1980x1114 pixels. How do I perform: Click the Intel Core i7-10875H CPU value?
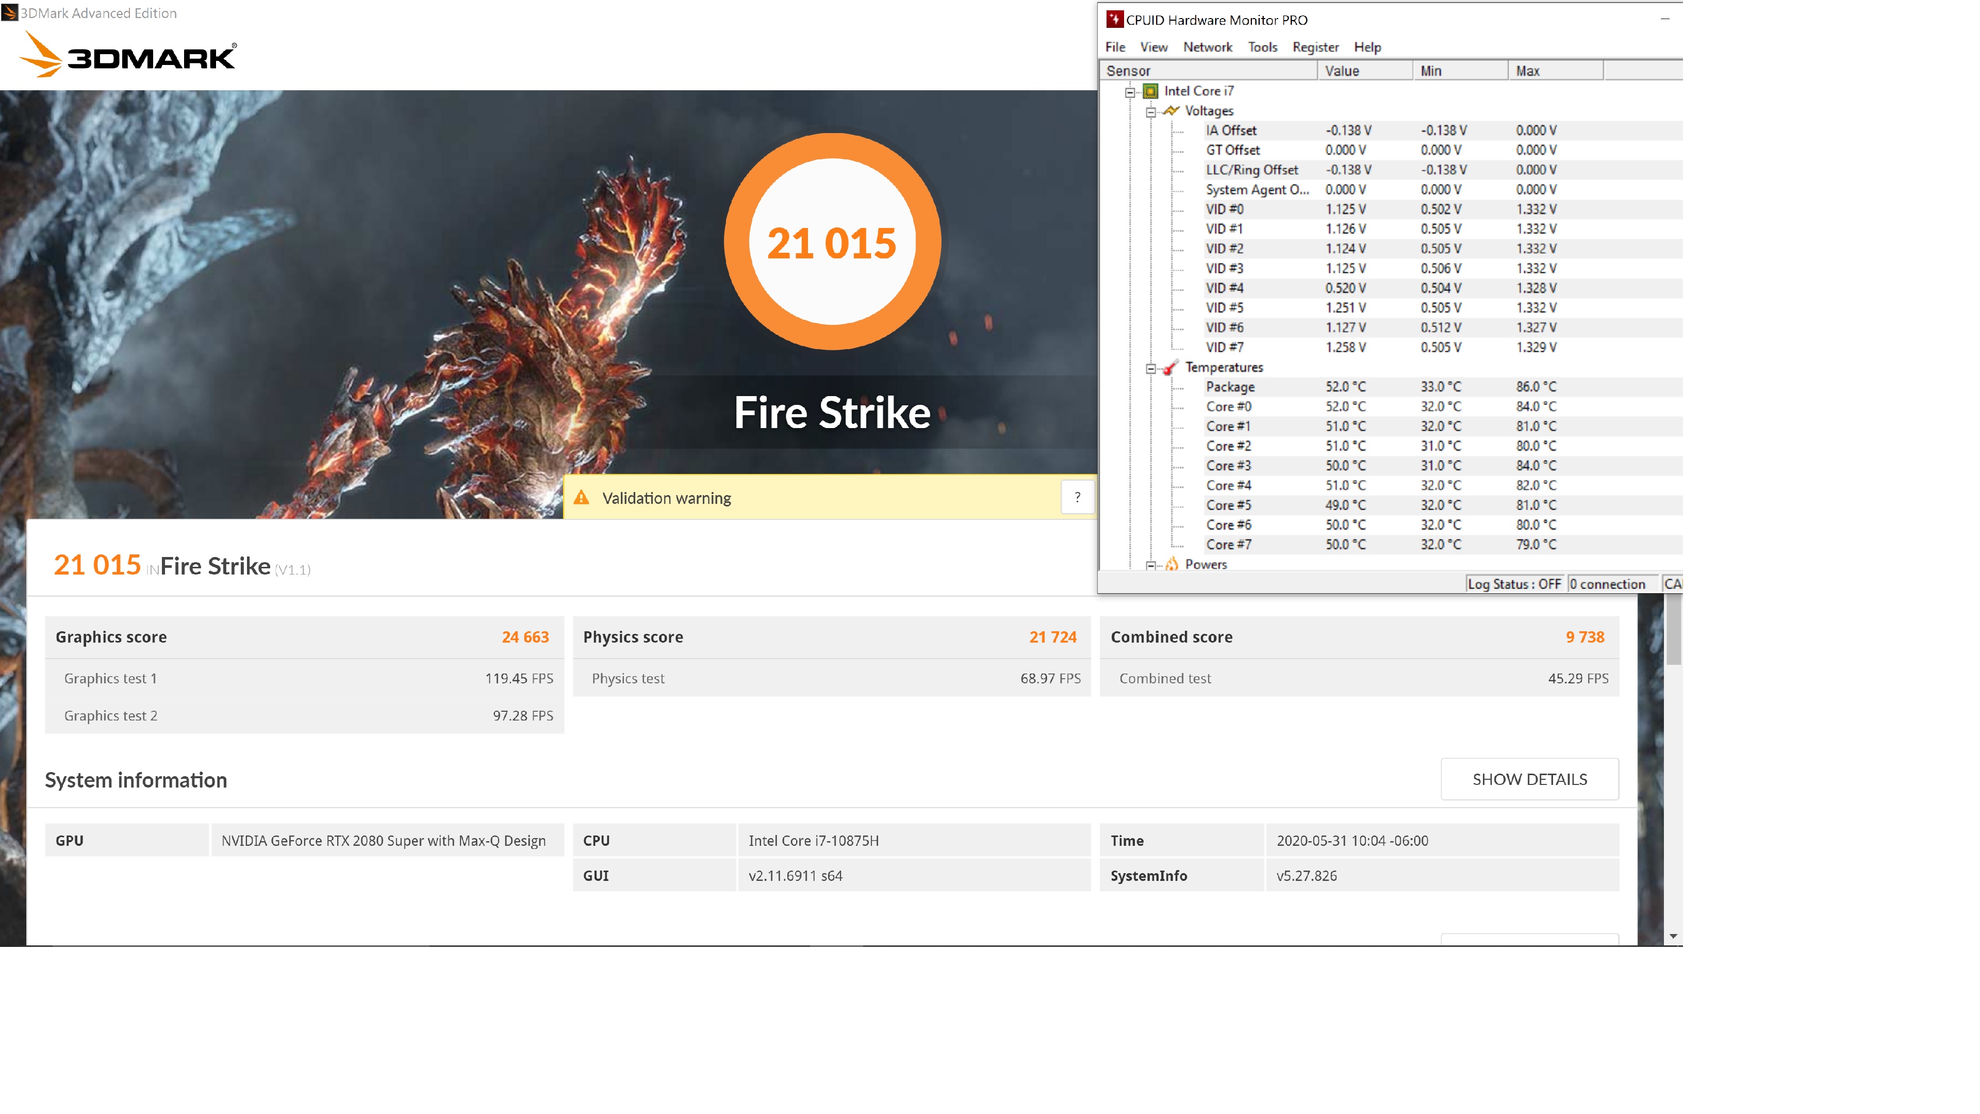point(813,840)
